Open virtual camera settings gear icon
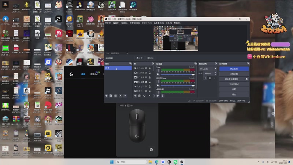Screen dimensions: 293x165 point(246,79)
